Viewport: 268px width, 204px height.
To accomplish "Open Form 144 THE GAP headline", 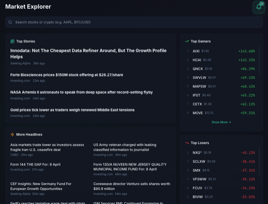I will [x=35, y=164].
